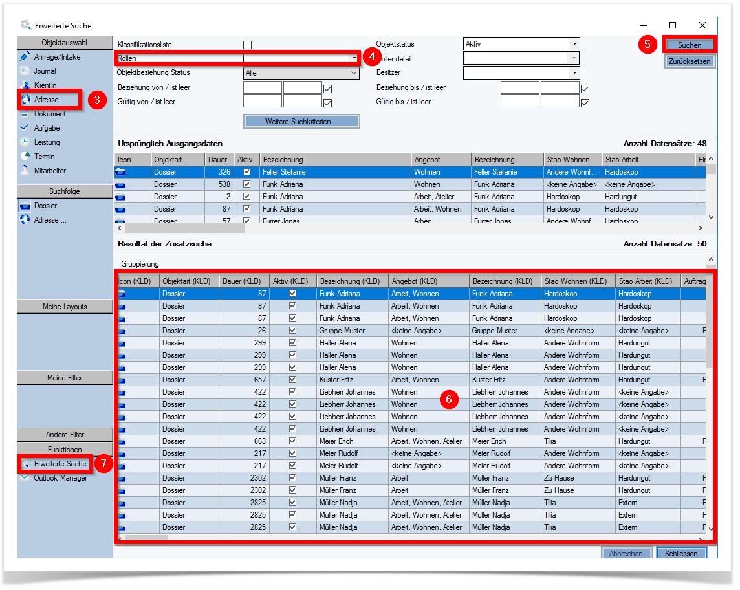Select the Kuster Fritz result row
Viewport: 740px width, 590px height.
click(x=411, y=380)
